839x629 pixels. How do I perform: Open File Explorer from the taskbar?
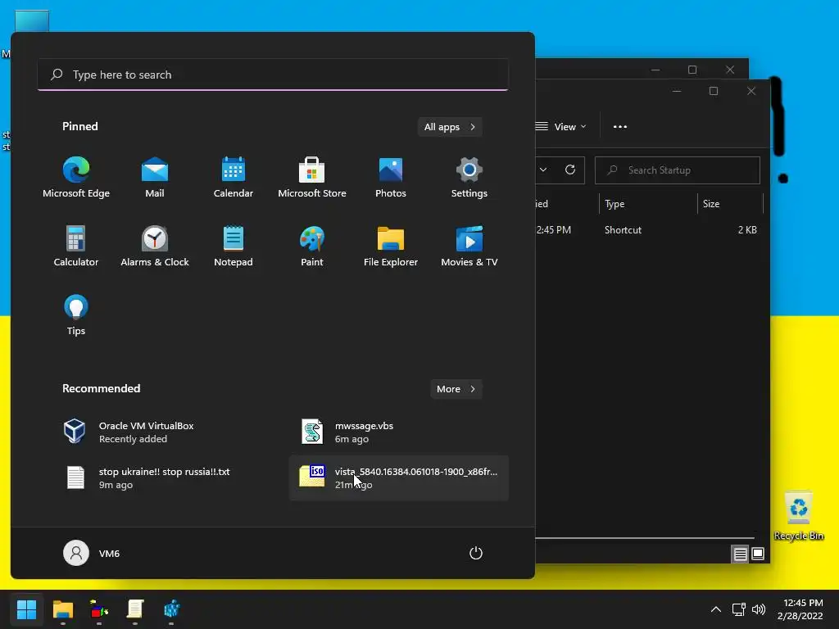62,609
